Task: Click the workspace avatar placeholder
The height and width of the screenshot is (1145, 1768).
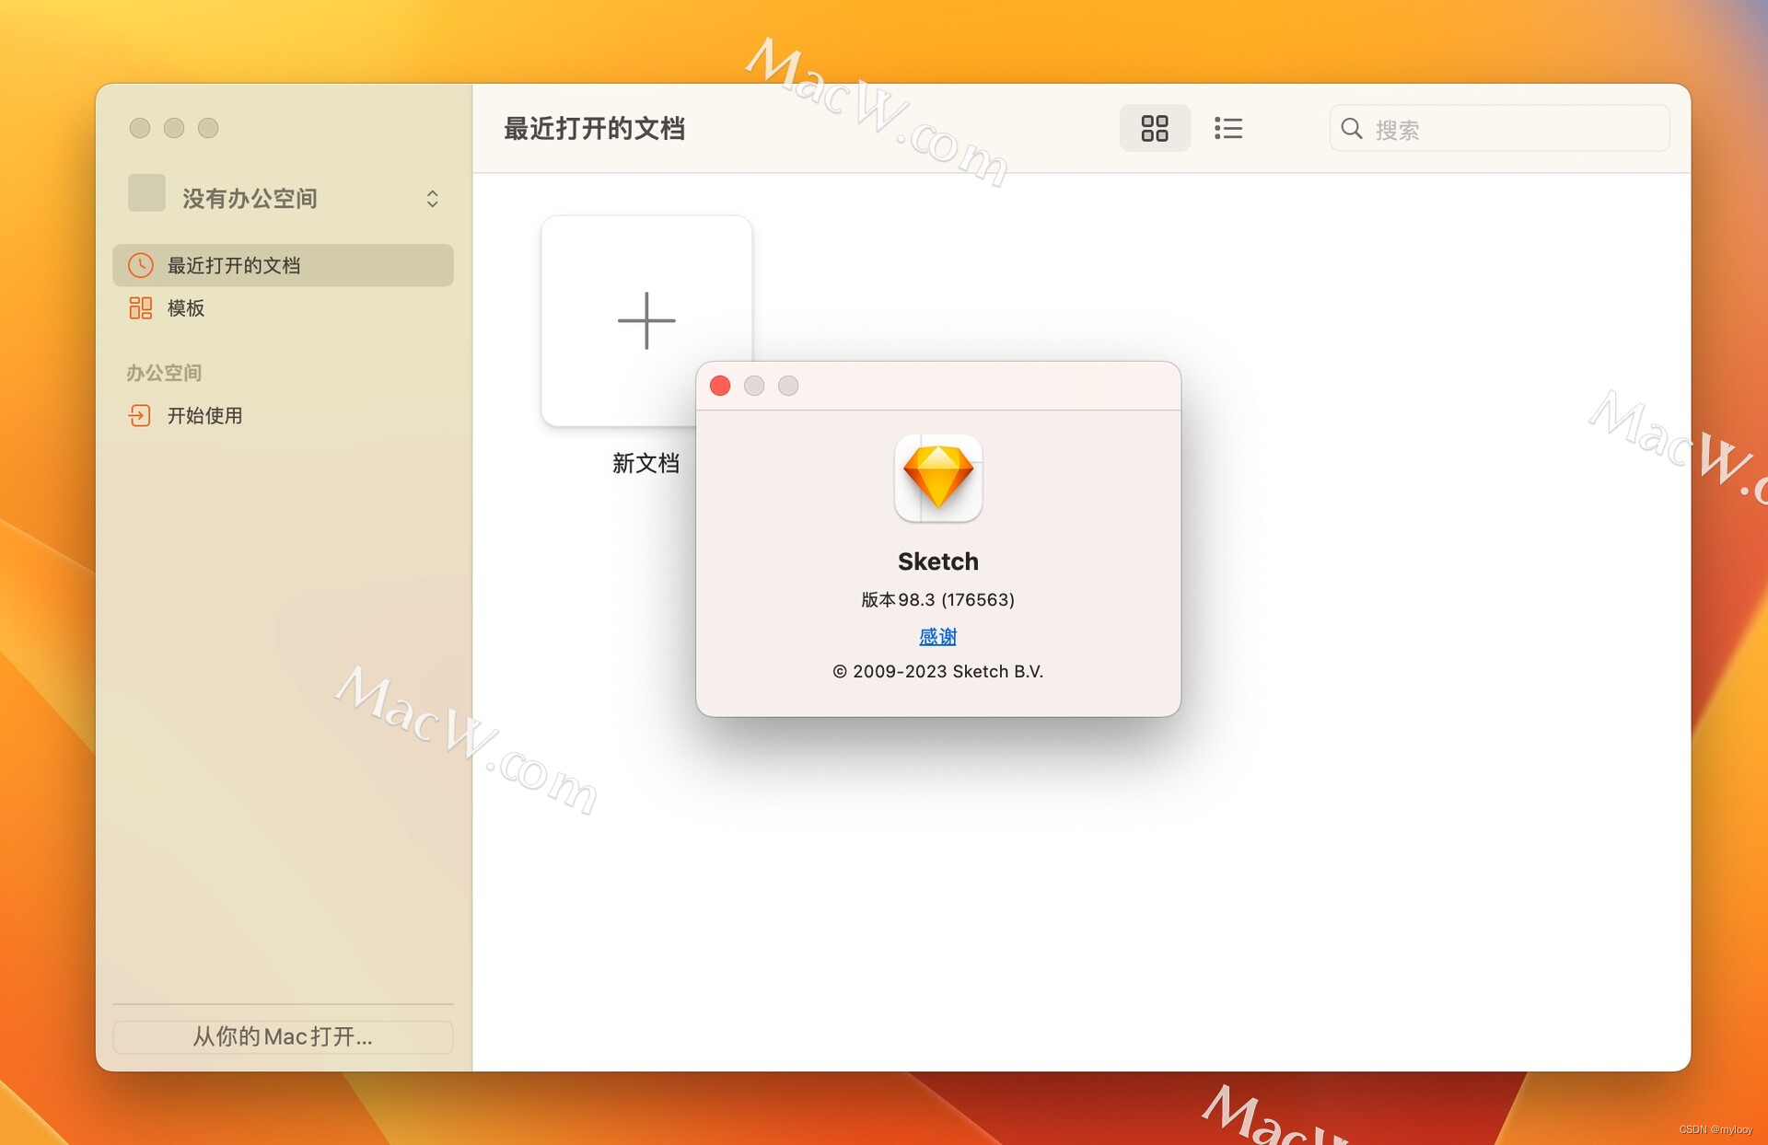Action: pos(146,193)
